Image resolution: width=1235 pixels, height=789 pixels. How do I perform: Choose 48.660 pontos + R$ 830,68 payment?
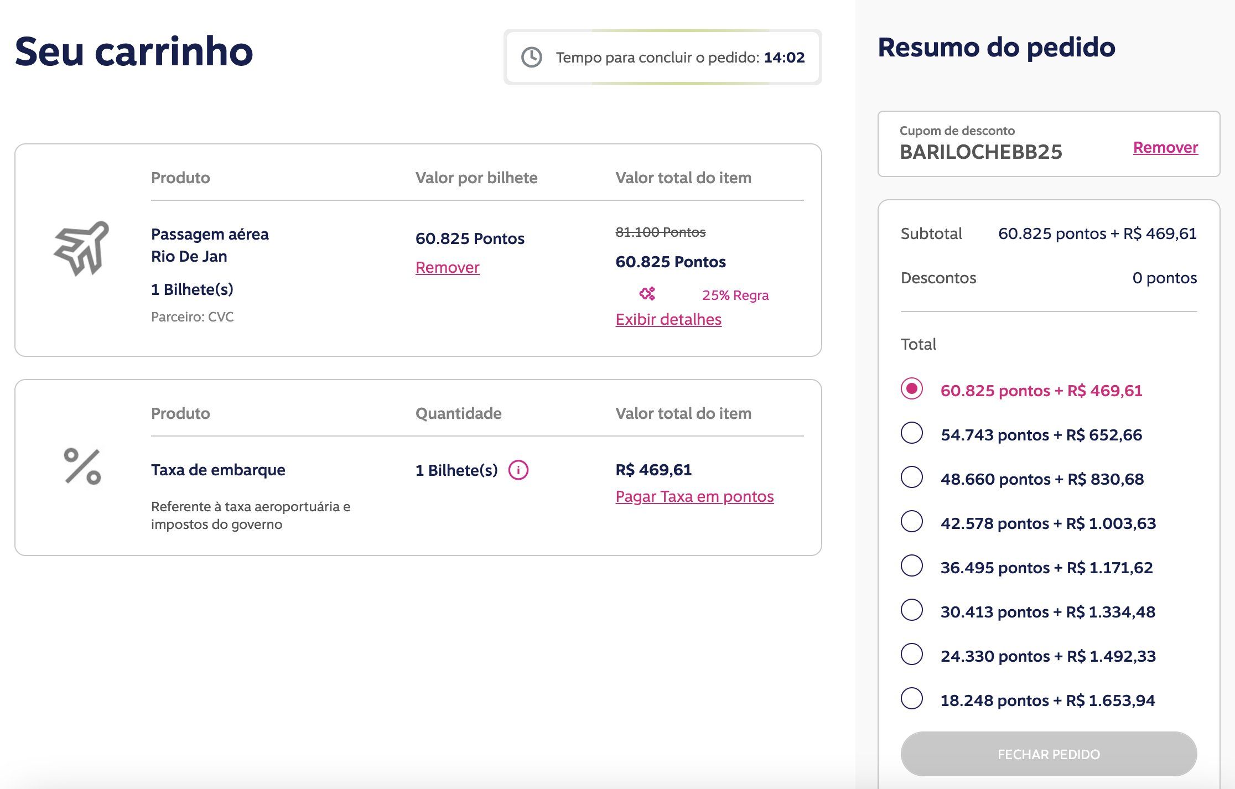[912, 477]
